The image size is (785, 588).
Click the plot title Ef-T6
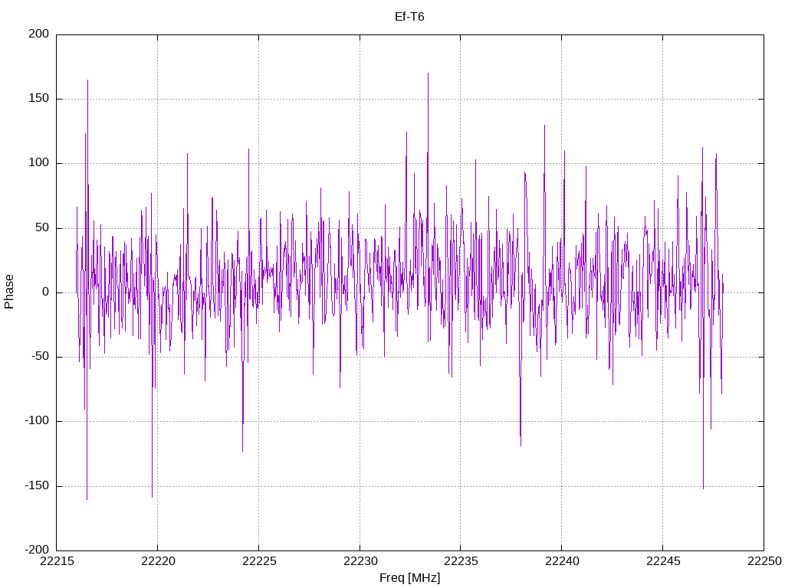tap(409, 17)
